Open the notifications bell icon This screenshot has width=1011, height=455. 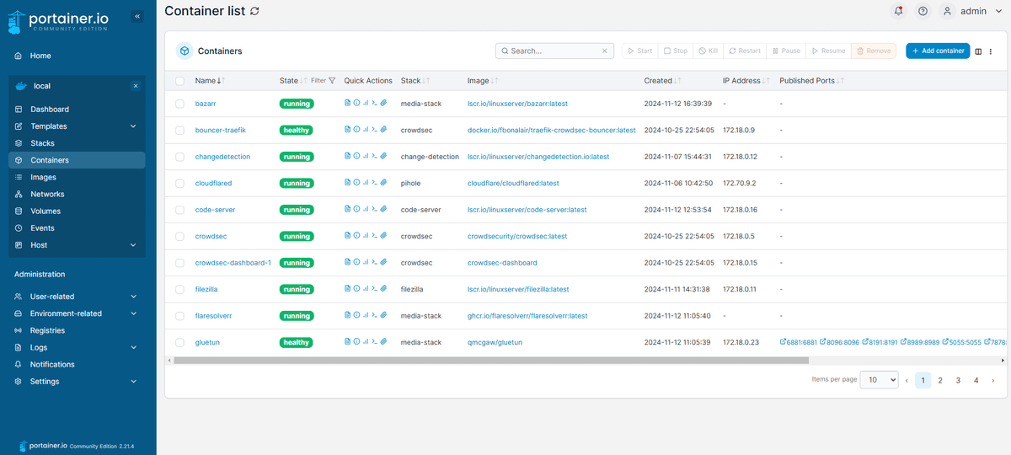click(x=899, y=11)
